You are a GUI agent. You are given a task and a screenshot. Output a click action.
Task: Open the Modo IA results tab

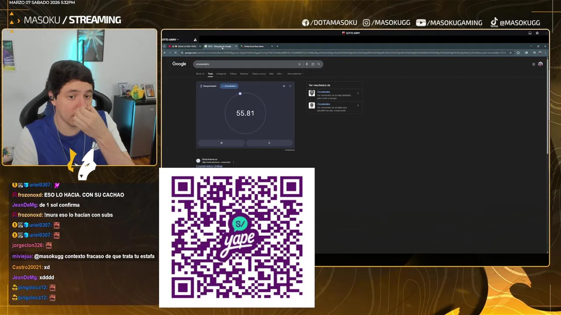click(x=200, y=73)
